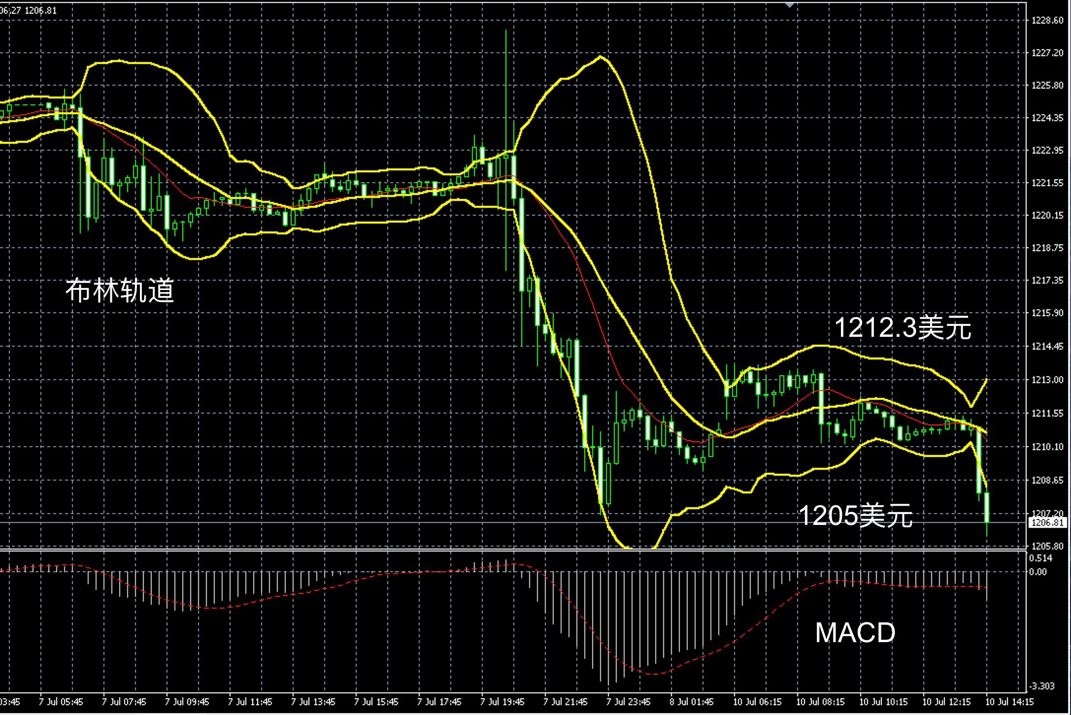
Task: Click the 1213.00 price scale label
Action: [1047, 380]
